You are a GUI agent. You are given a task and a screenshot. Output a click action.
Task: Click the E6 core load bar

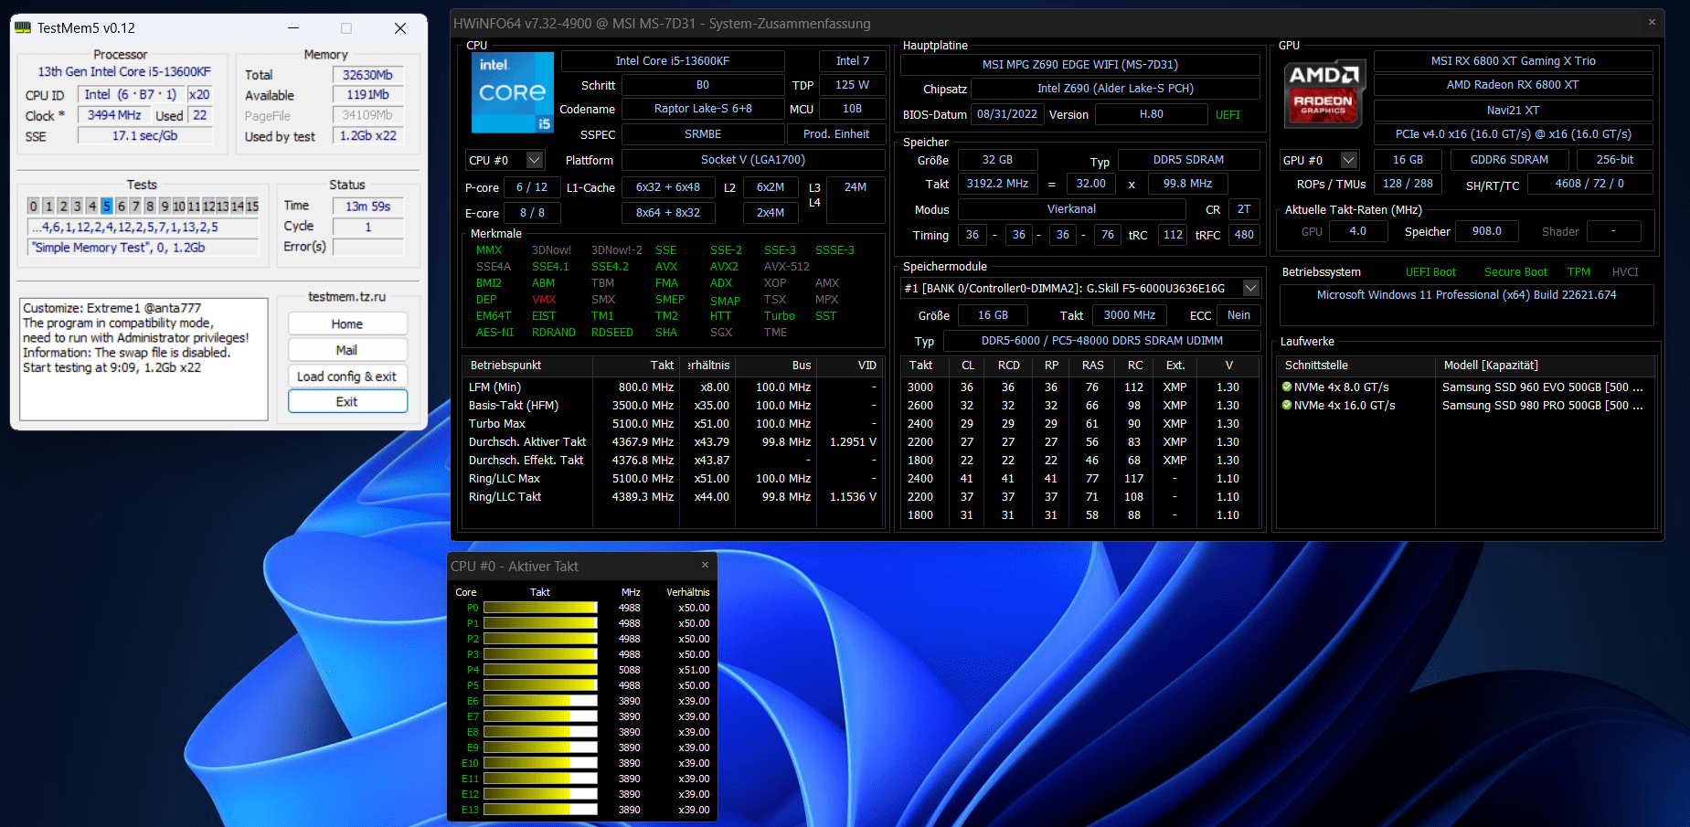click(540, 701)
